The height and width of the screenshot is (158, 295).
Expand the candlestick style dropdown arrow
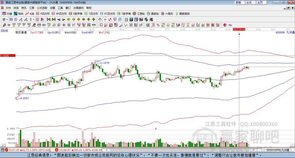tap(34, 19)
